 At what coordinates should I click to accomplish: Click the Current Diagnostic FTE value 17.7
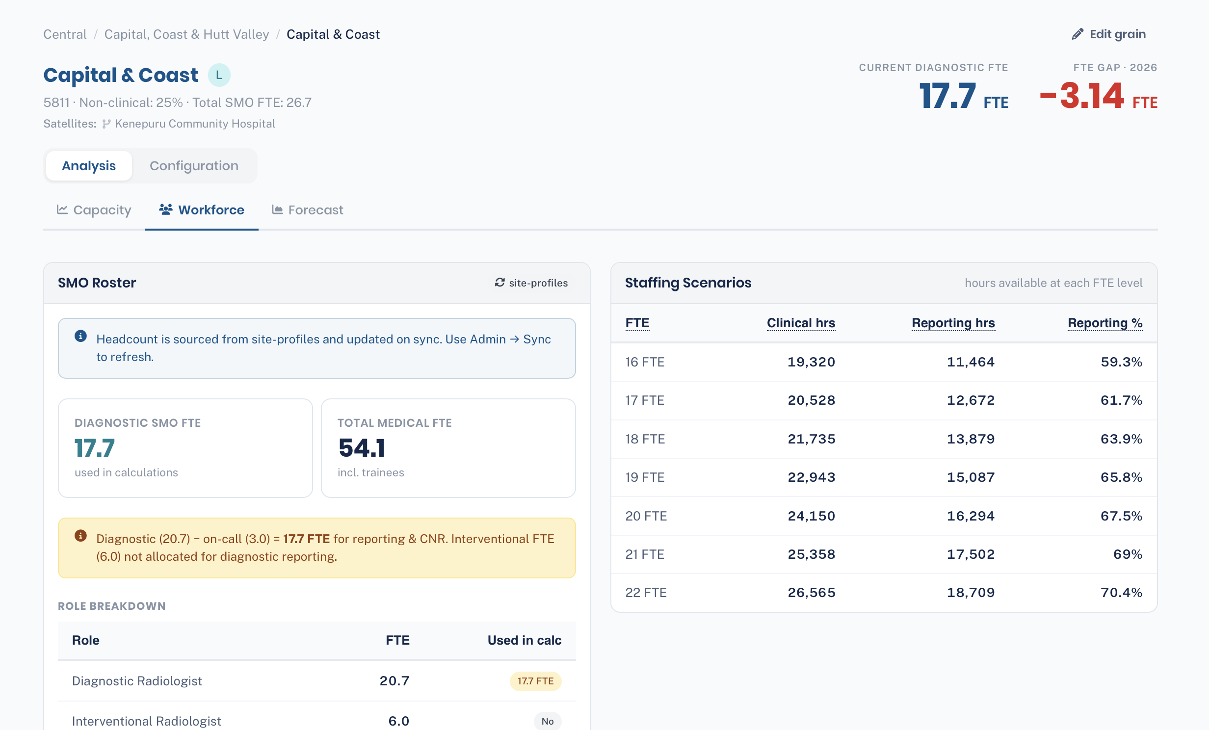[963, 96]
